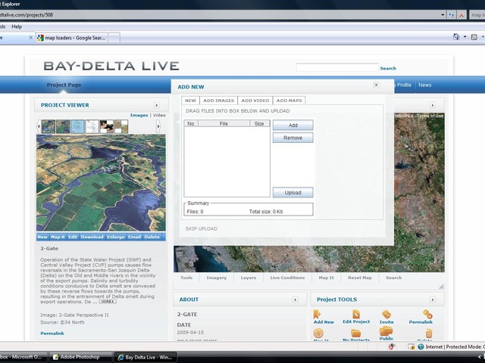Click the Download button under the image
The width and height of the screenshot is (485, 363).
pos(92,237)
